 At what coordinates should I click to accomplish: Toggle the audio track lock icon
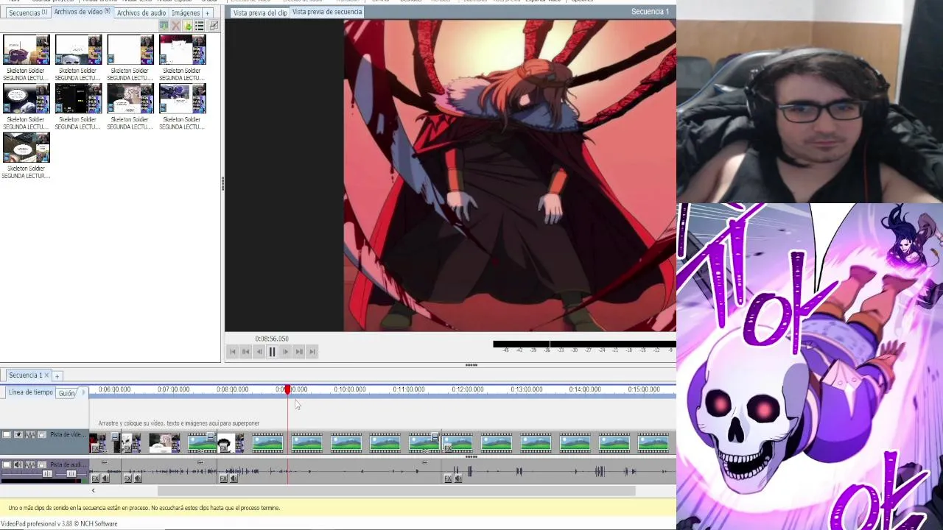tap(42, 464)
